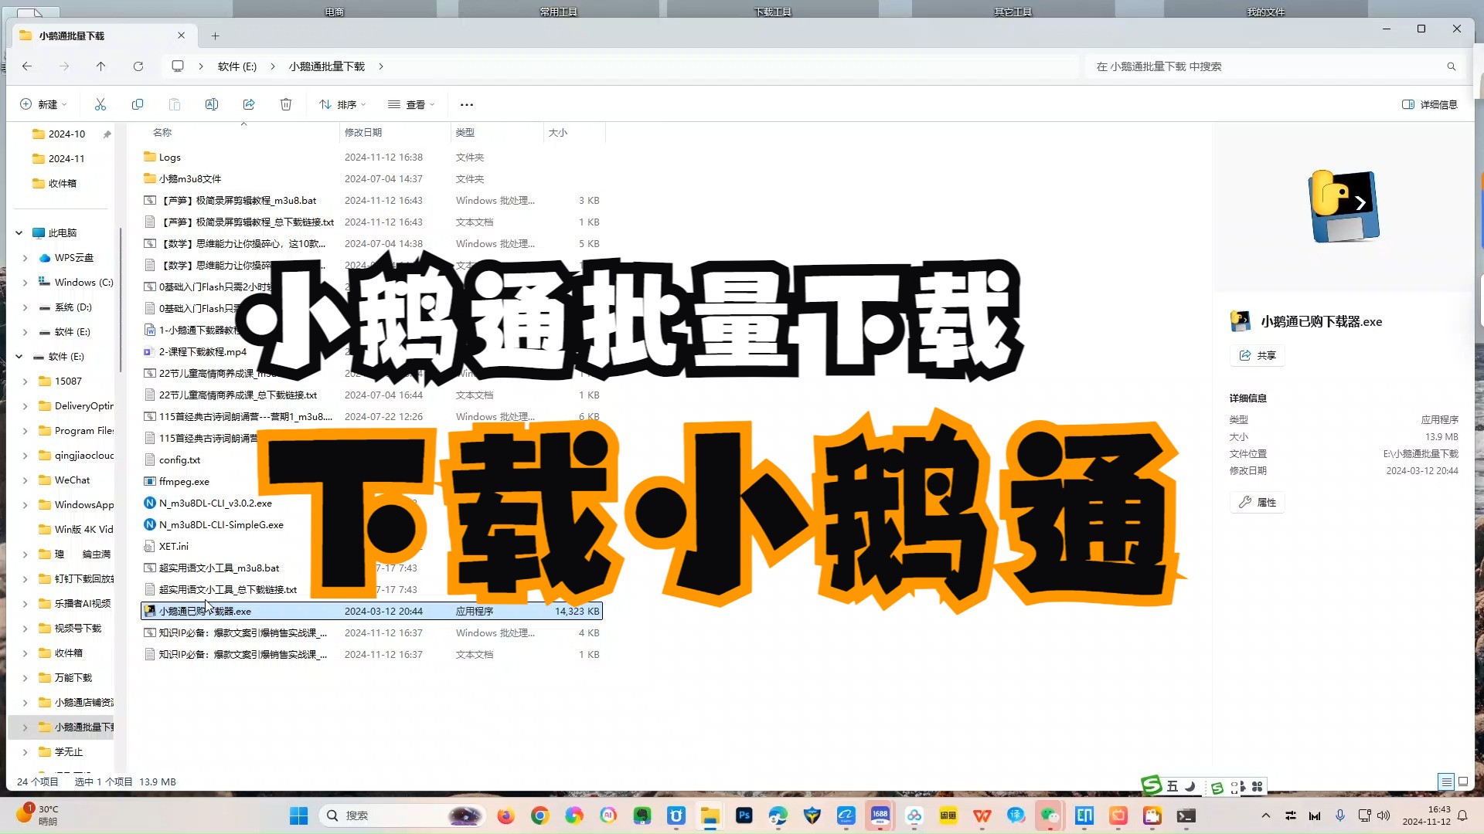Select the ffmpeg.exe file
This screenshot has height=834, width=1484.
[x=184, y=481]
